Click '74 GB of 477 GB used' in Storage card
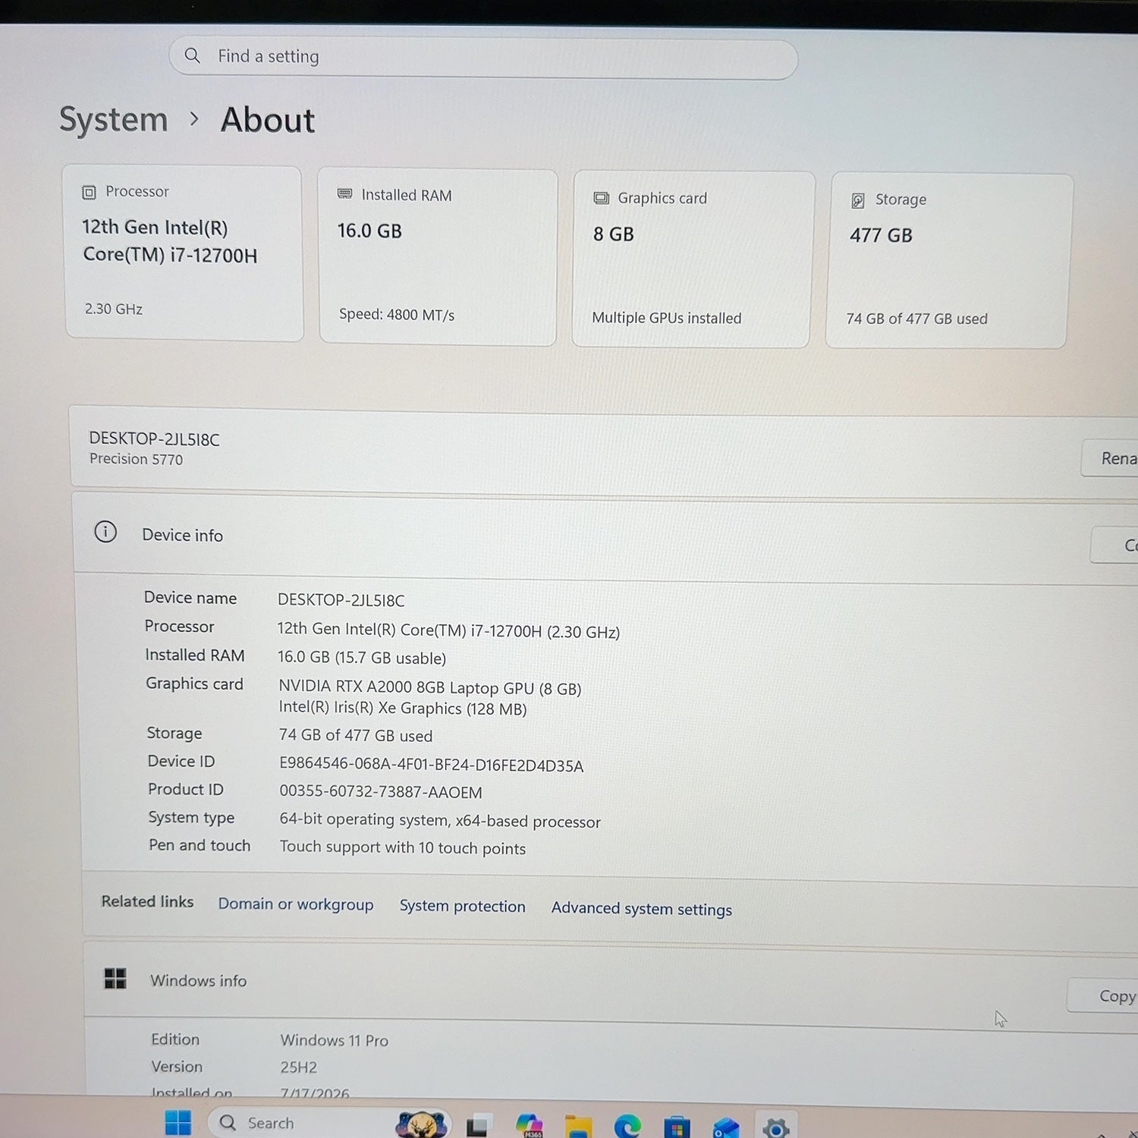 pos(917,319)
